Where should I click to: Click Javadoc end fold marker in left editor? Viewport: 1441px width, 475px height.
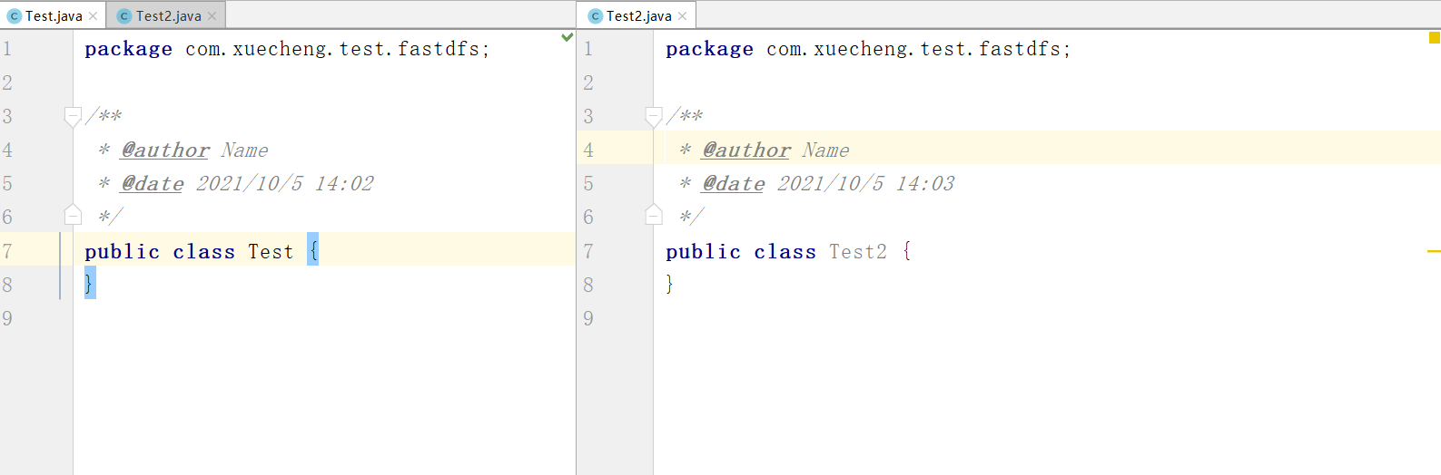(x=74, y=215)
